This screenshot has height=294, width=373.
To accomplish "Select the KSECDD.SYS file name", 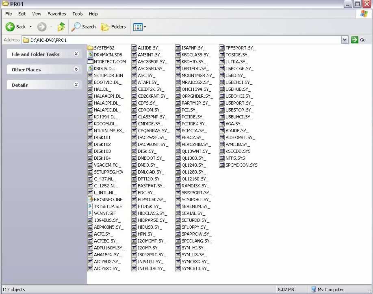I will coord(238,151).
